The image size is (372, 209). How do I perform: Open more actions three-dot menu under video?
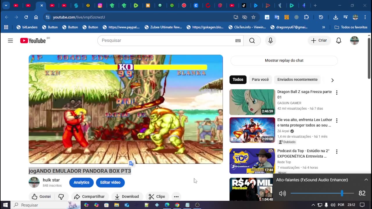click(x=176, y=197)
